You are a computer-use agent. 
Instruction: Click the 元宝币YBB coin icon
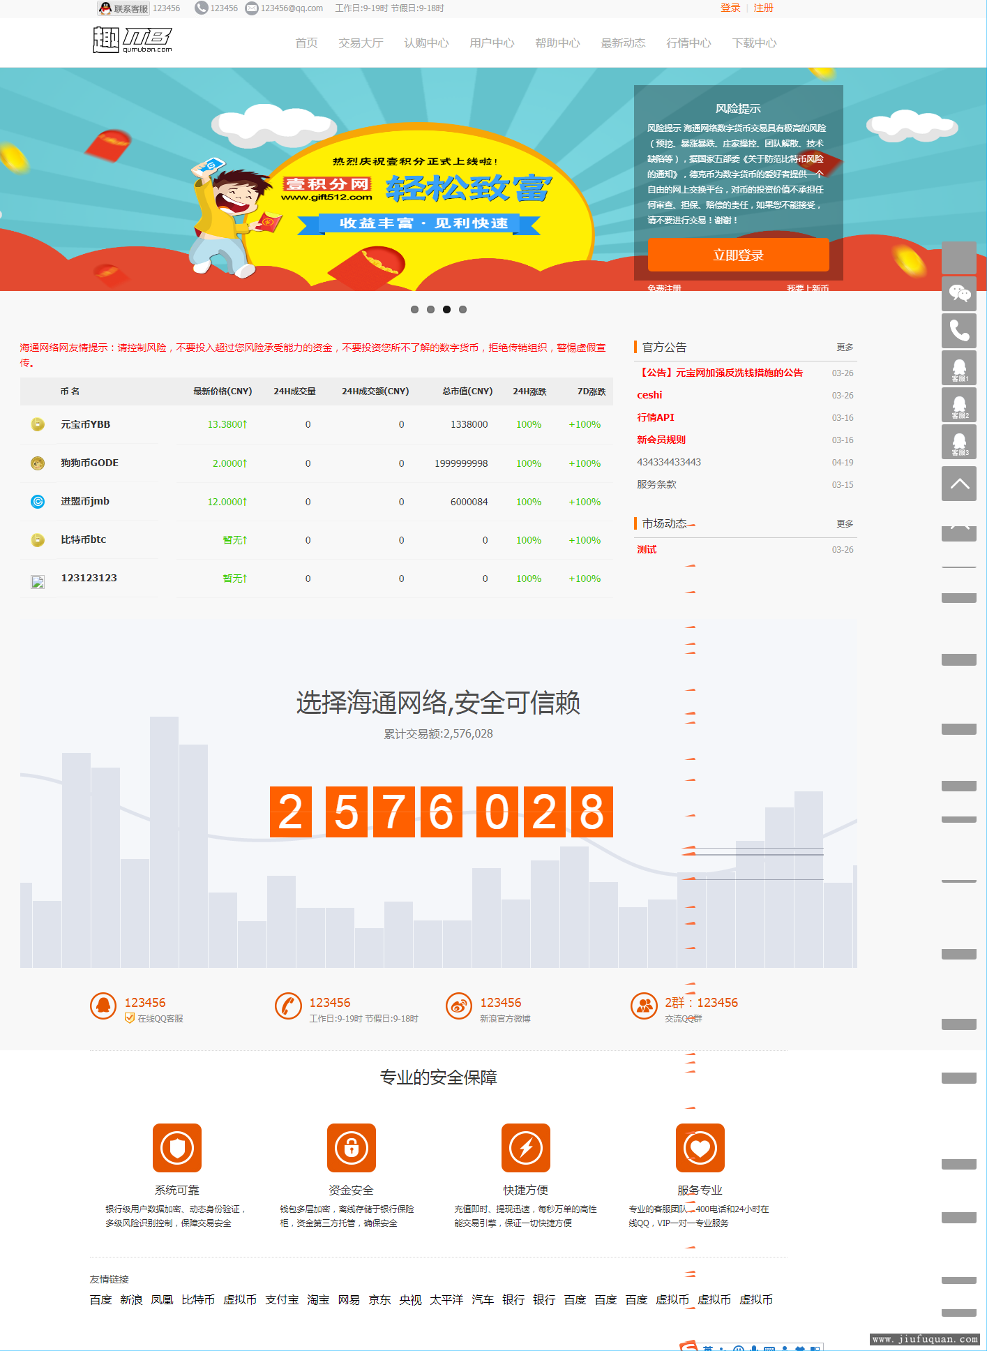(x=38, y=424)
